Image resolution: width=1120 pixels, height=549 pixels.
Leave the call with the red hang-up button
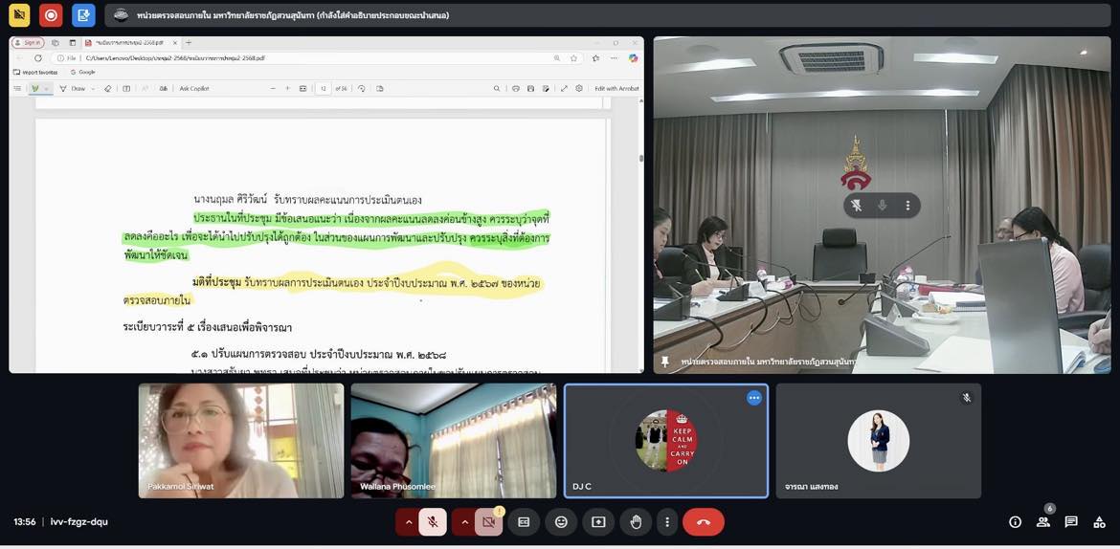point(704,522)
